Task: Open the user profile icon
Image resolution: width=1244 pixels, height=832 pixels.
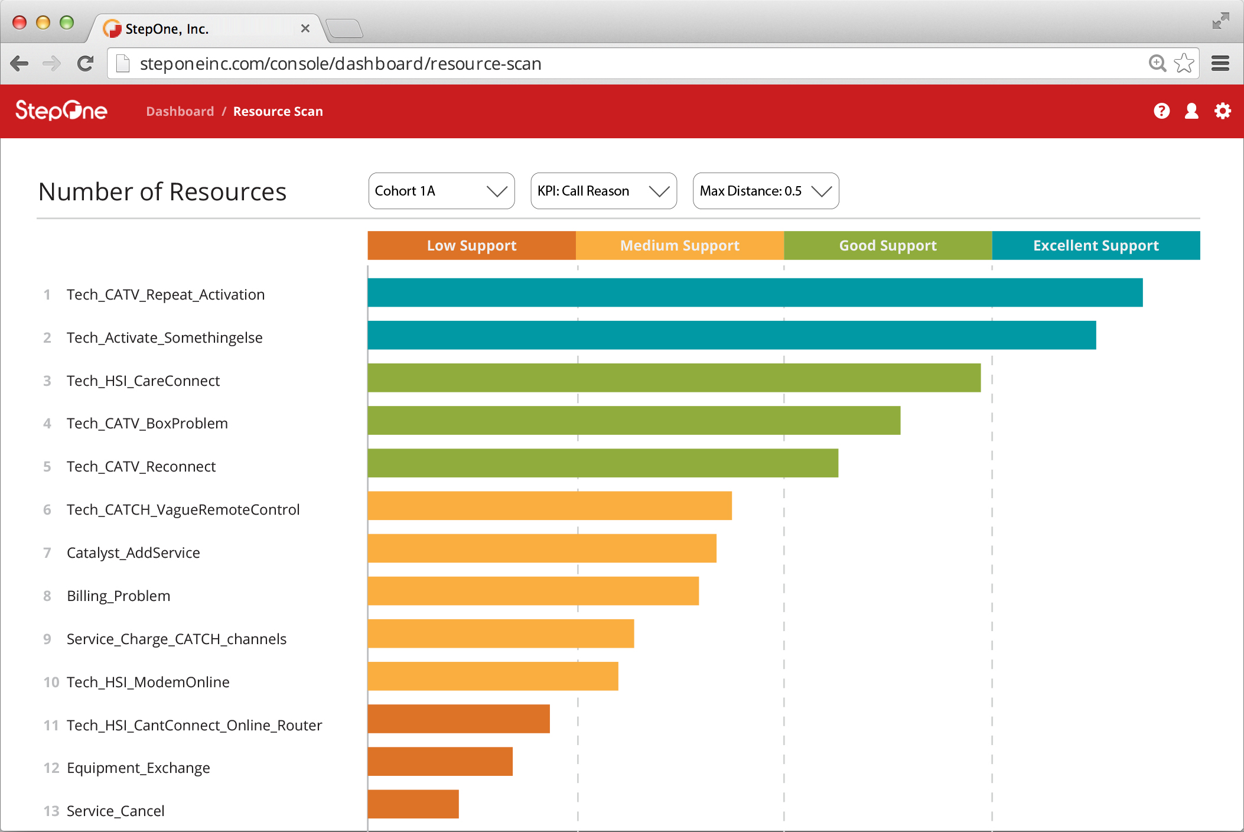Action: point(1191,111)
